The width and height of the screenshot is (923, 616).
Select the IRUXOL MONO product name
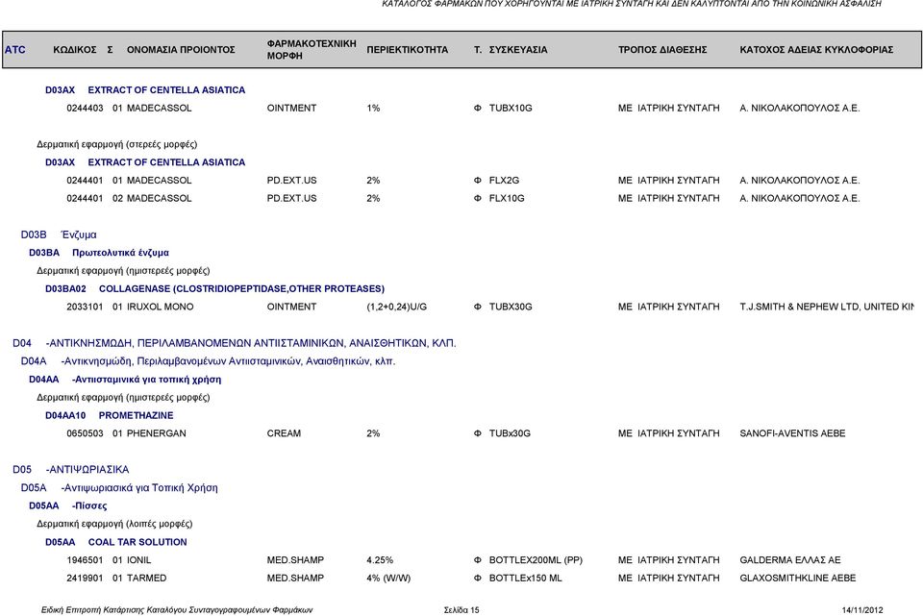161,308
